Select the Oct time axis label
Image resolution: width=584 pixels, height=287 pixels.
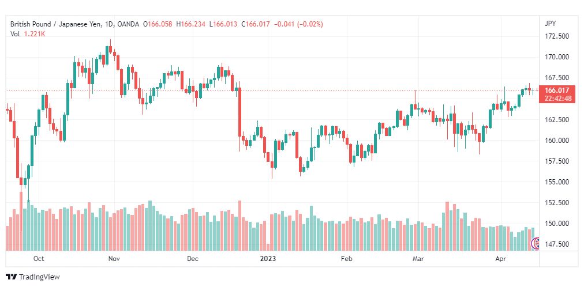point(39,258)
